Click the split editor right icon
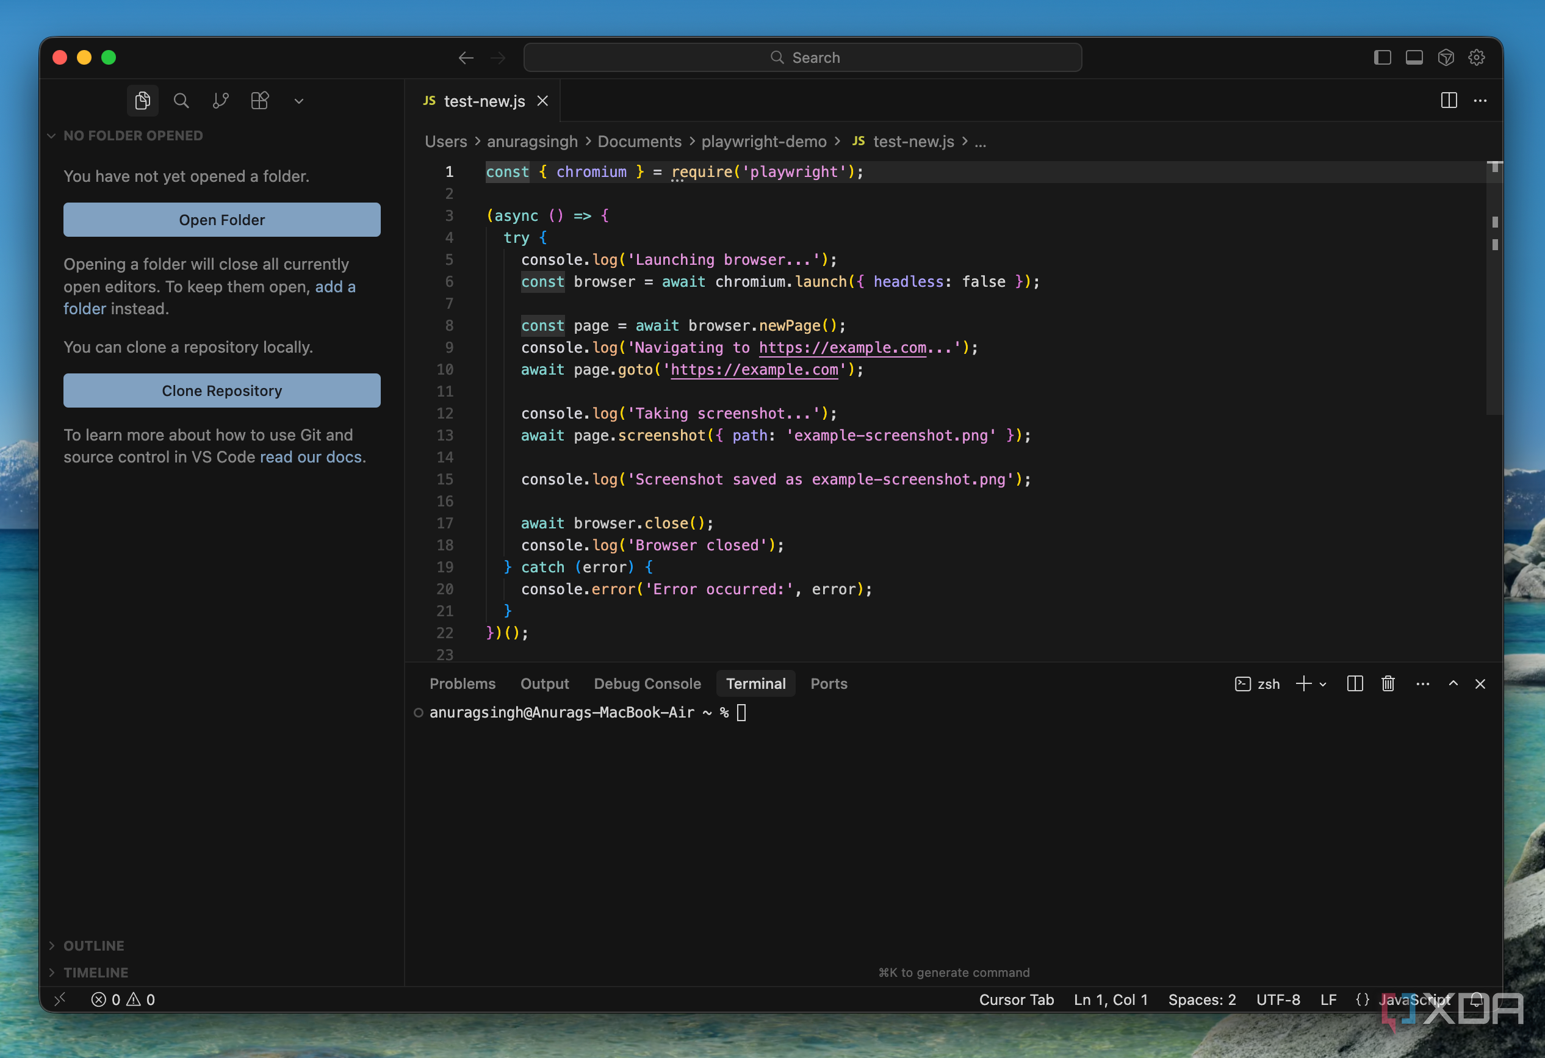Screen dimensions: 1545x1058 coord(1449,101)
